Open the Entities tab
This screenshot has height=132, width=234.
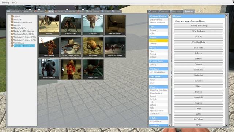point(39,11)
